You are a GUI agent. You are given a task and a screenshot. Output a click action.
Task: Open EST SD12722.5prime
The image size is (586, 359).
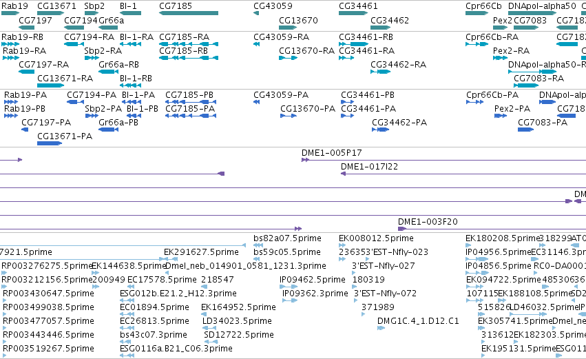239,336
